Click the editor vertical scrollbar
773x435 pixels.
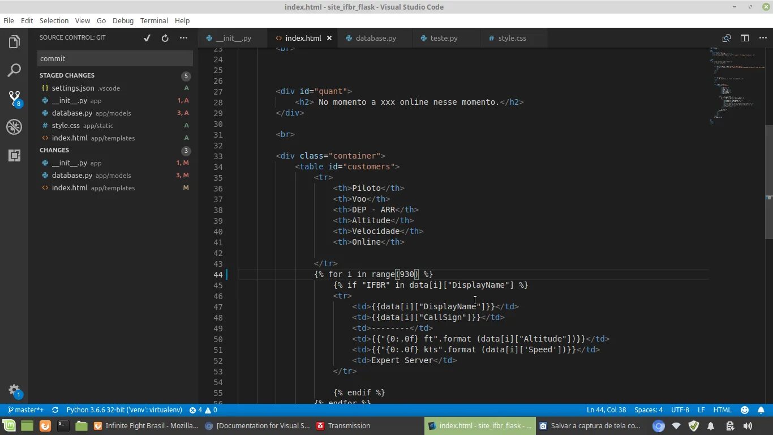(x=768, y=181)
